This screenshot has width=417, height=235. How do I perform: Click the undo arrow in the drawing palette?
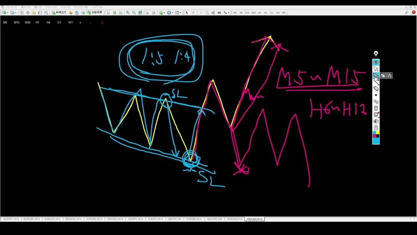376,102
